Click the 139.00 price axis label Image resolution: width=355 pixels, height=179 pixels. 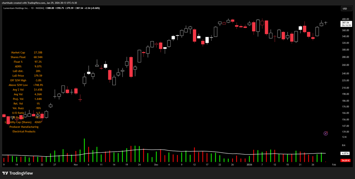click(345, 132)
